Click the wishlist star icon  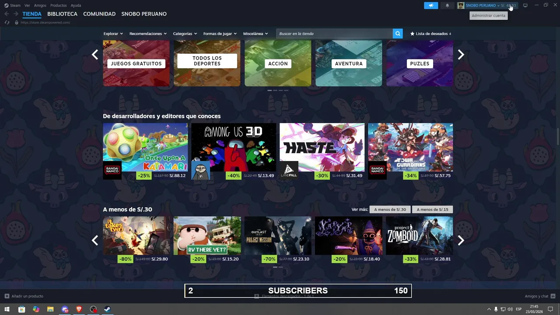(412, 34)
